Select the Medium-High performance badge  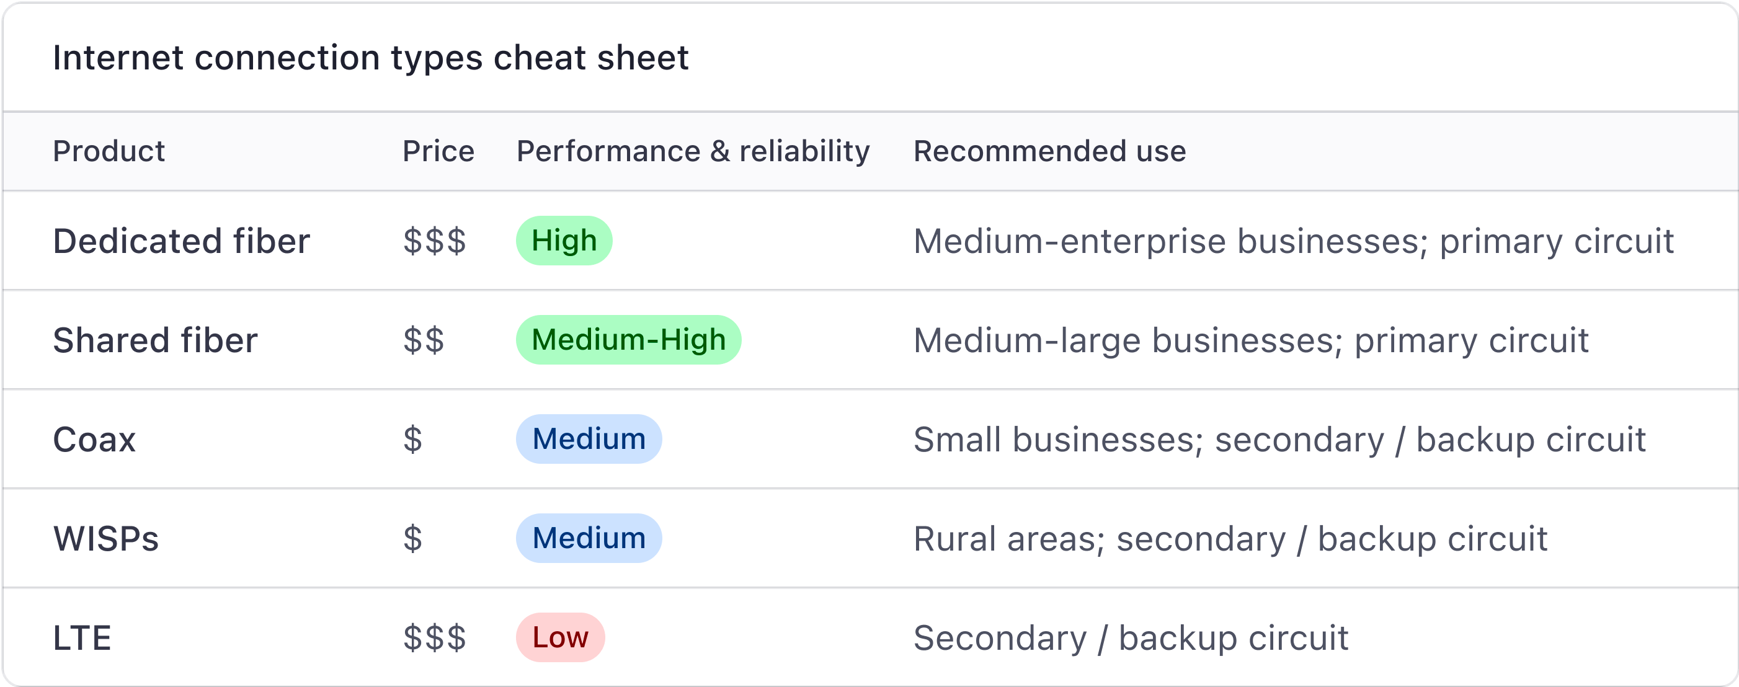coord(628,340)
